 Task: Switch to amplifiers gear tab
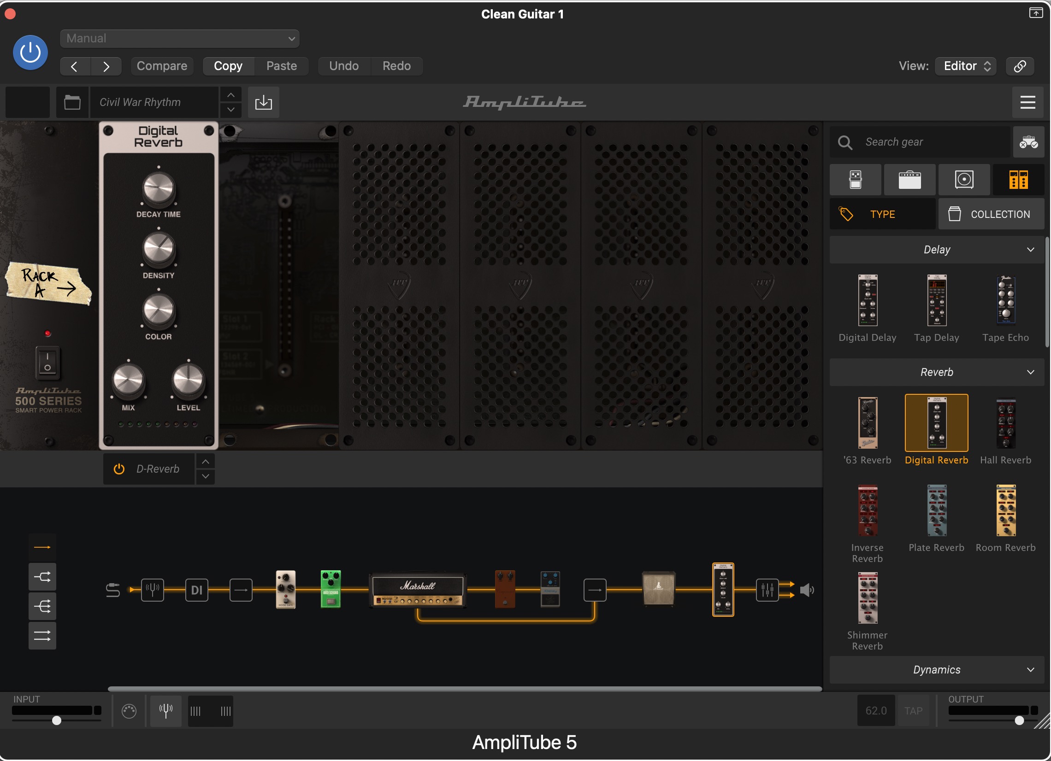point(909,180)
